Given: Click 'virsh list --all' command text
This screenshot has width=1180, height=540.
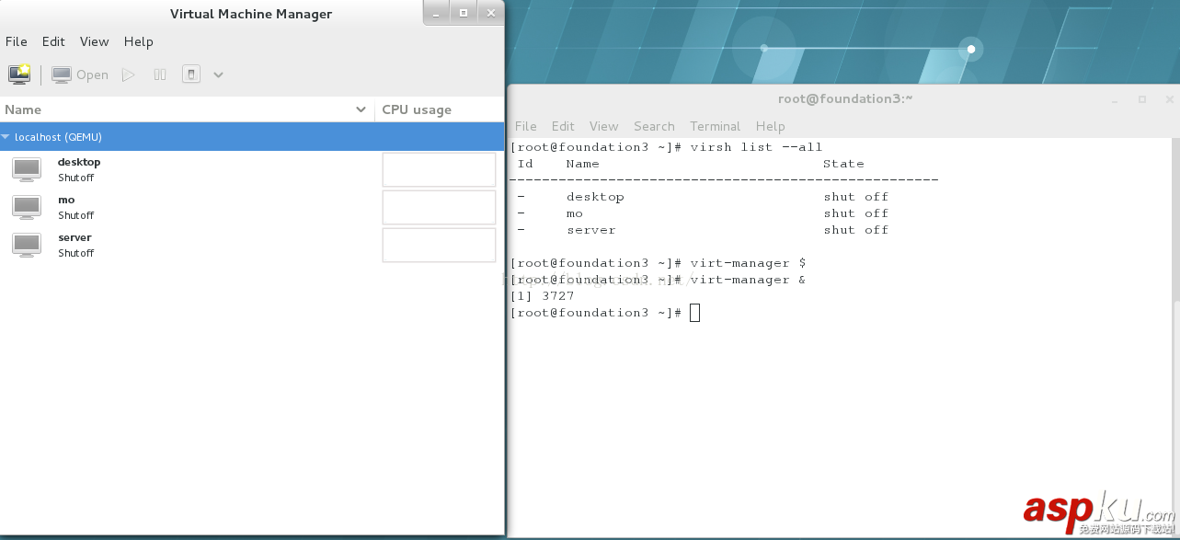Looking at the screenshot, I should tap(756, 147).
